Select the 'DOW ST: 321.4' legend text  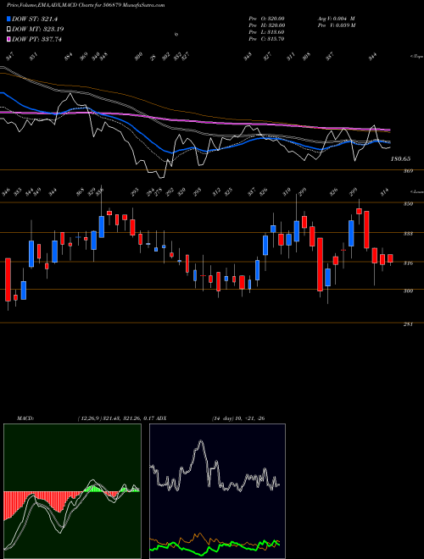(35, 19)
